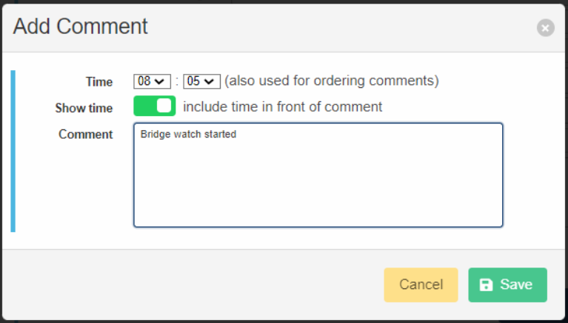568x323 pixels.
Task: Click the floppy disk icon on Save
Action: (486, 285)
